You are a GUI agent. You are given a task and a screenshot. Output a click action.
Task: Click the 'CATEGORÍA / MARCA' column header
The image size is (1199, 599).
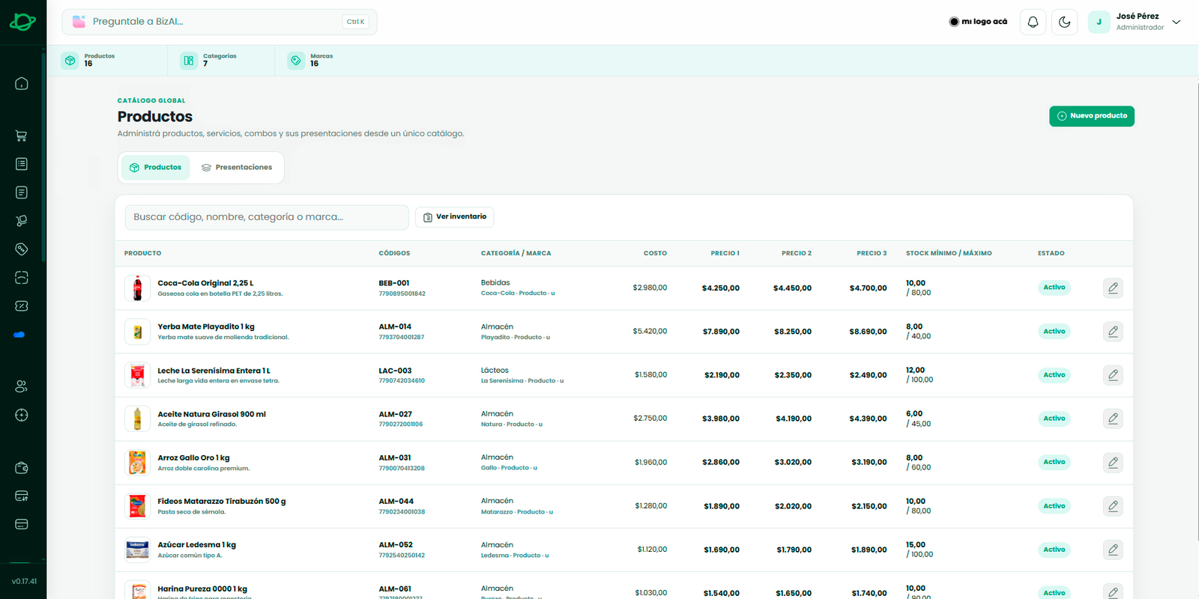pos(516,253)
